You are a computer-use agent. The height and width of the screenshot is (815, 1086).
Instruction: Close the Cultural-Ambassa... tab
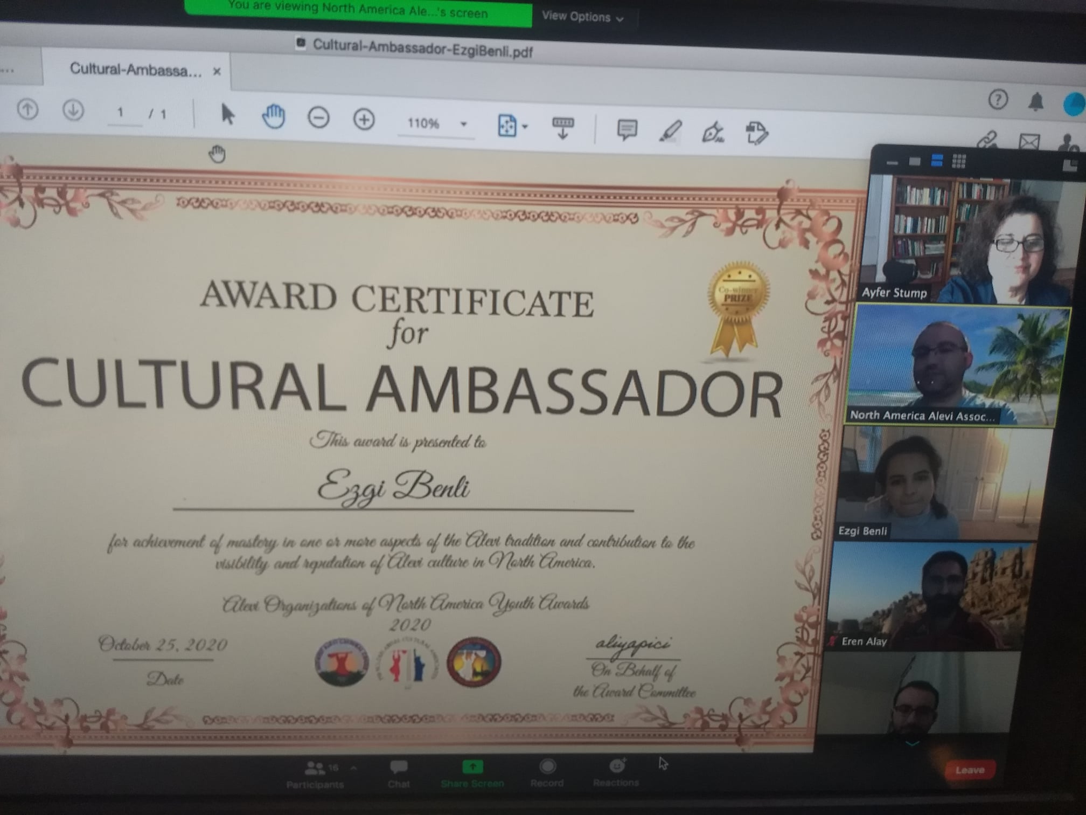pos(217,72)
